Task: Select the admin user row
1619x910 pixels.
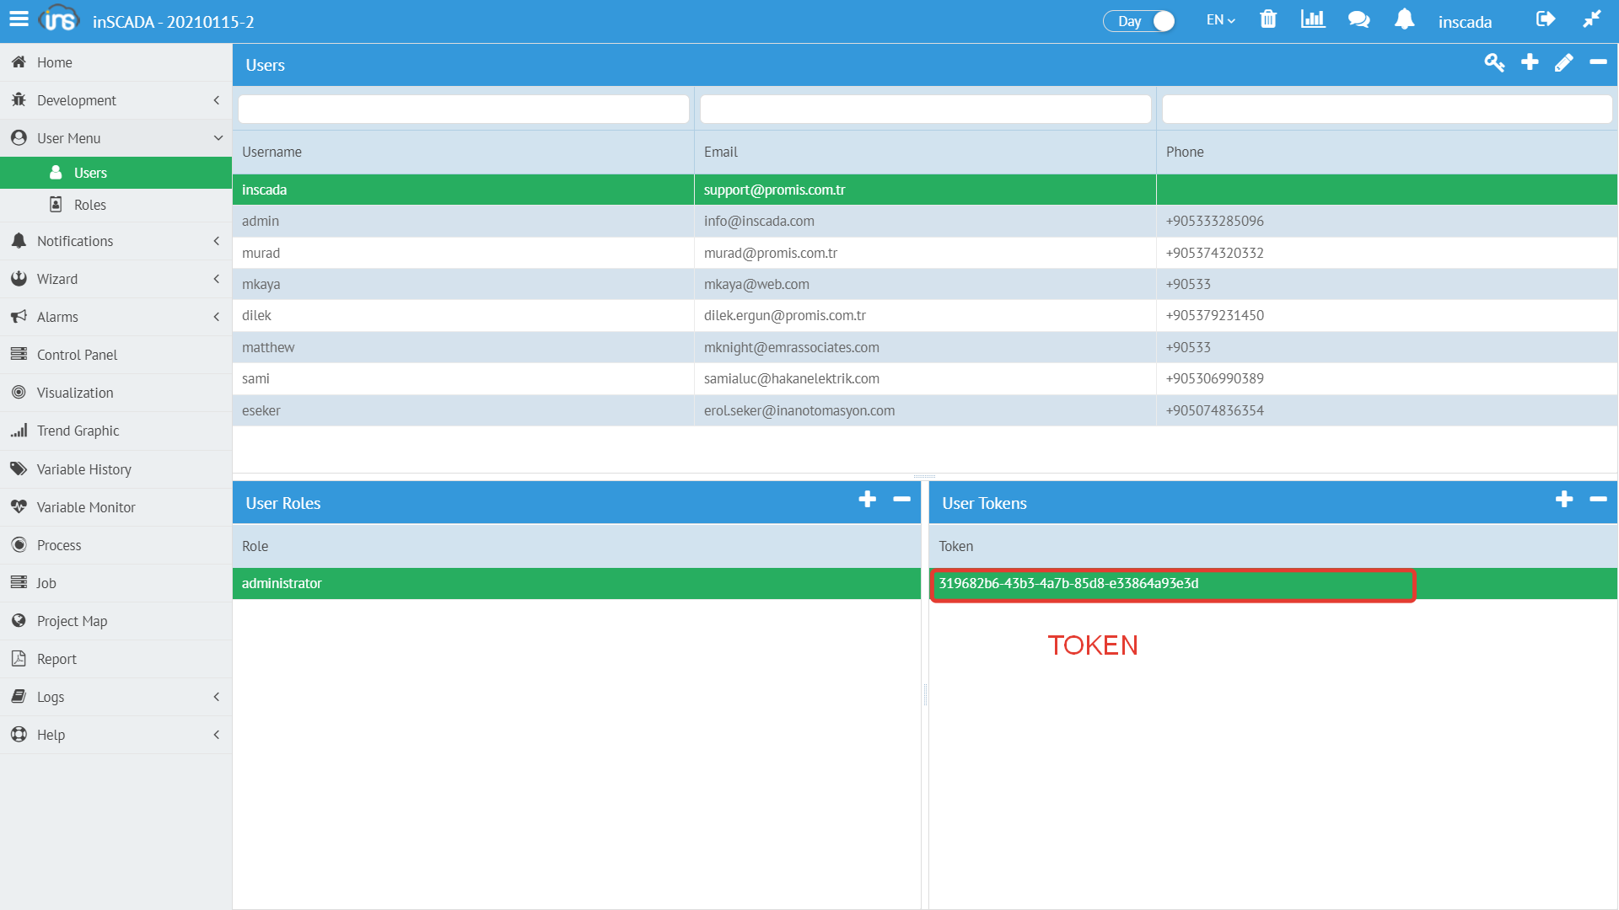Action: click(925, 221)
